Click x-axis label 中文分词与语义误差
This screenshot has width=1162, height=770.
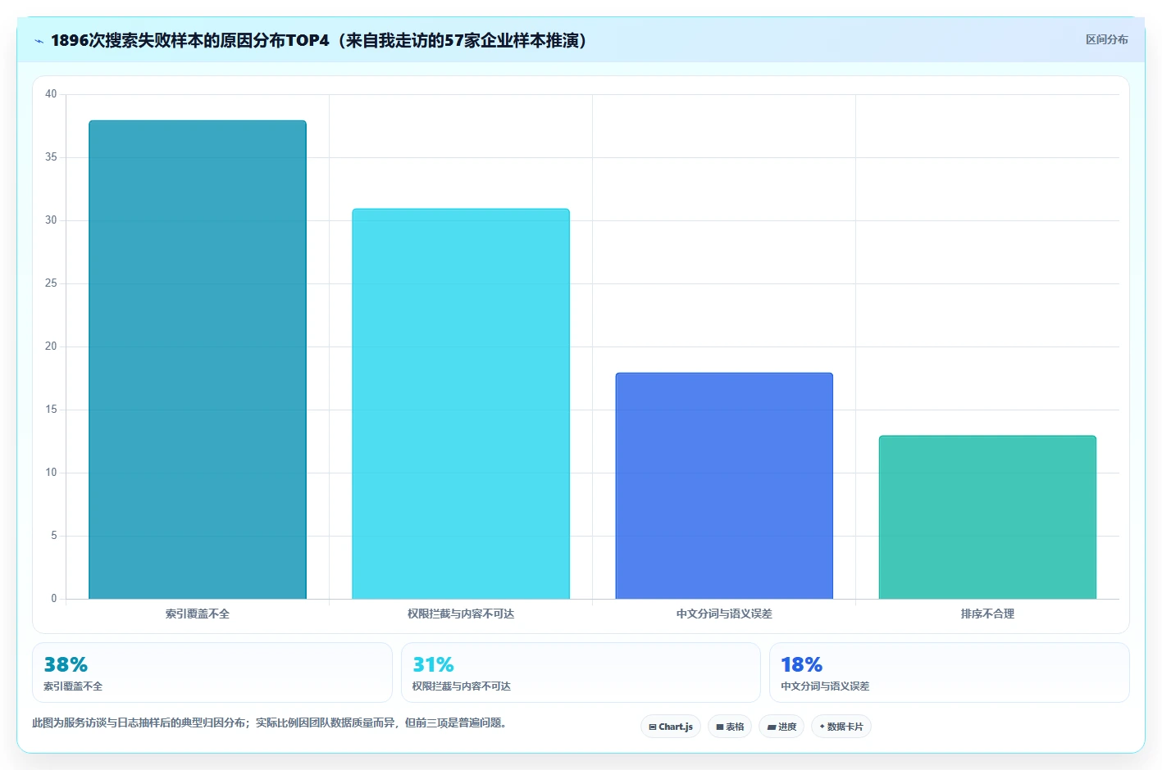[x=724, y=614]
